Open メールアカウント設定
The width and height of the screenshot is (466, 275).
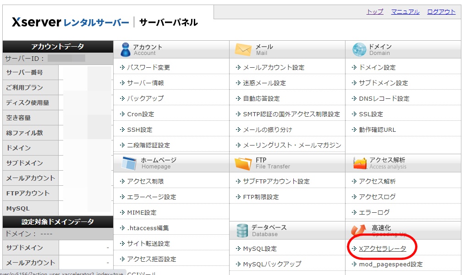274,67
